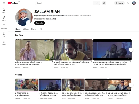Click the Create button

click(119, 3)
